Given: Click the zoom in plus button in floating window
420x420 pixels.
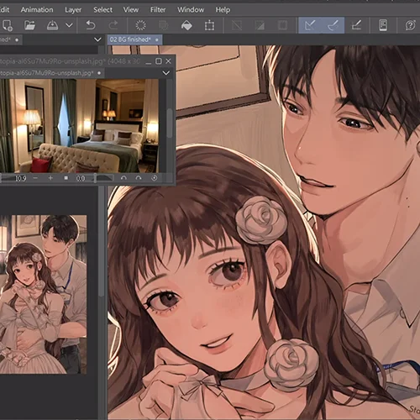Looking at the screenshot, I should (50, 178).
